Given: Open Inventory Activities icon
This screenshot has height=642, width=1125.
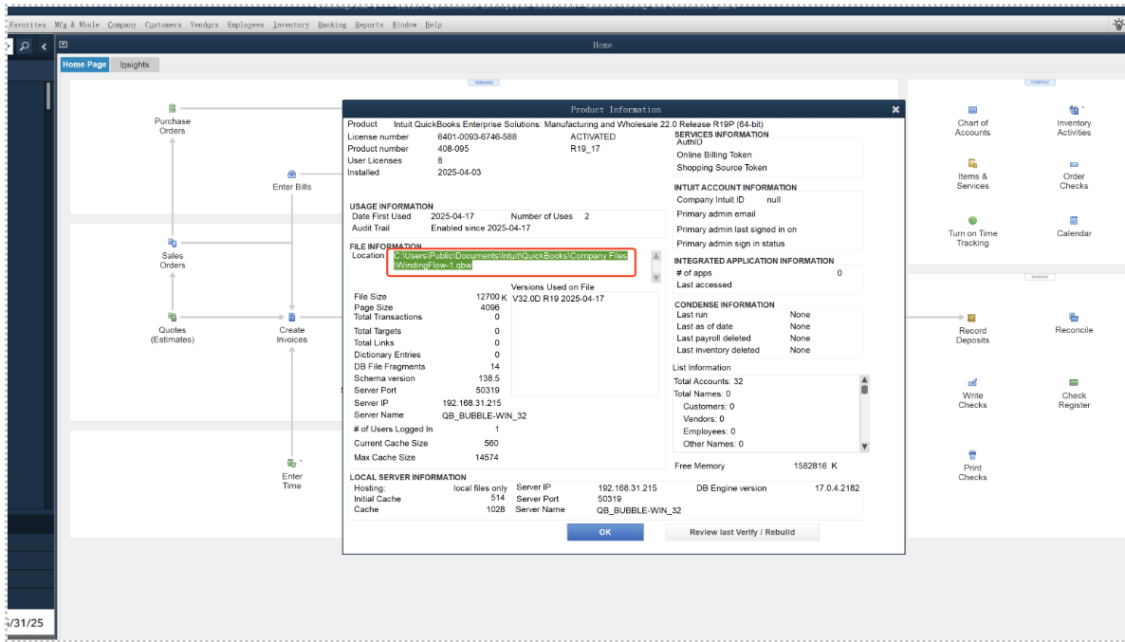Looking at the screenshot, I should tap(1074, 110).
